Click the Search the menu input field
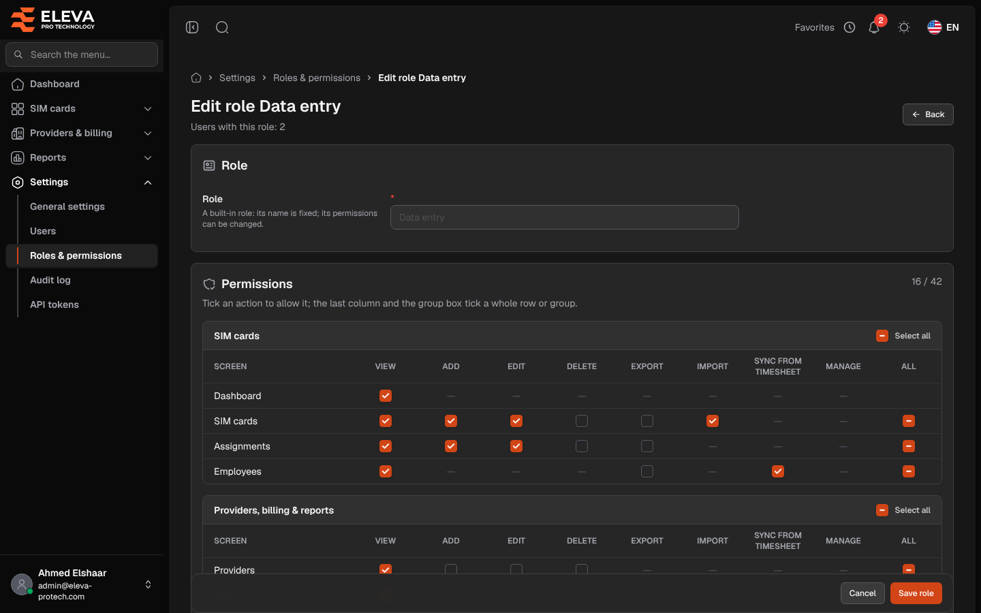981x613 pixels. coord(82,54)
